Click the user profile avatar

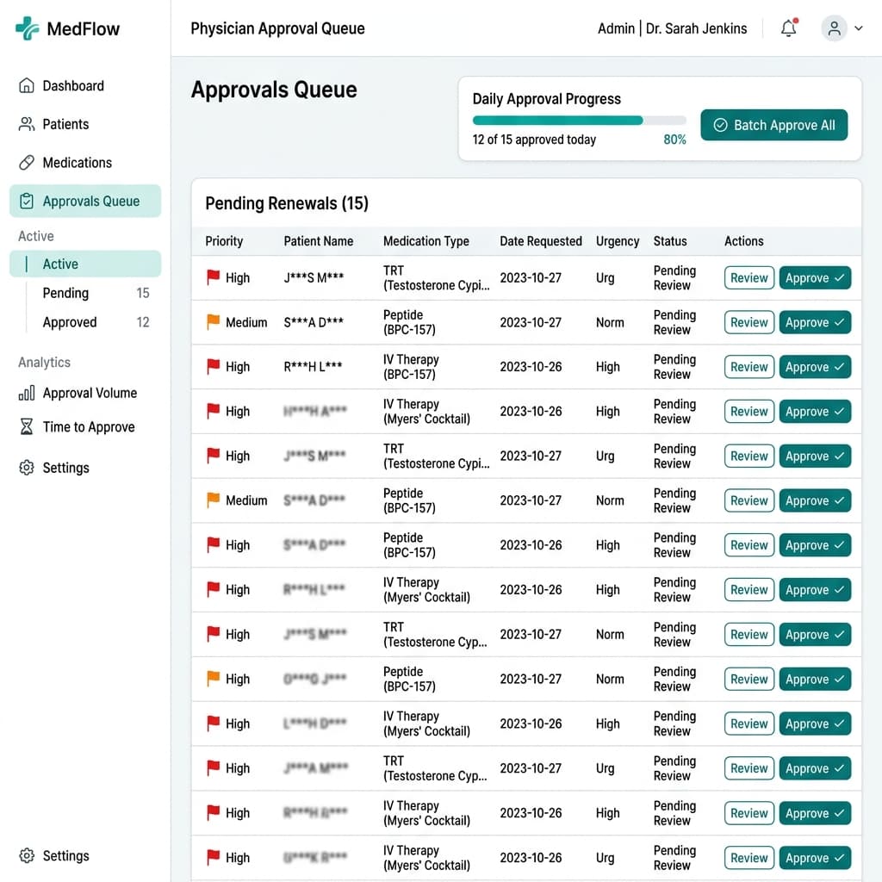point(834,28)
